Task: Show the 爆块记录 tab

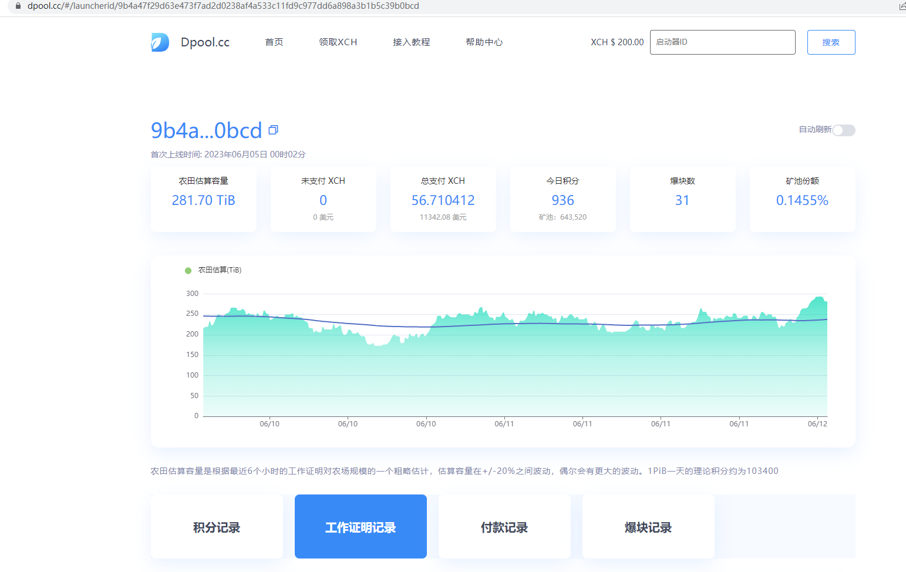Action: tap(648, 527)
